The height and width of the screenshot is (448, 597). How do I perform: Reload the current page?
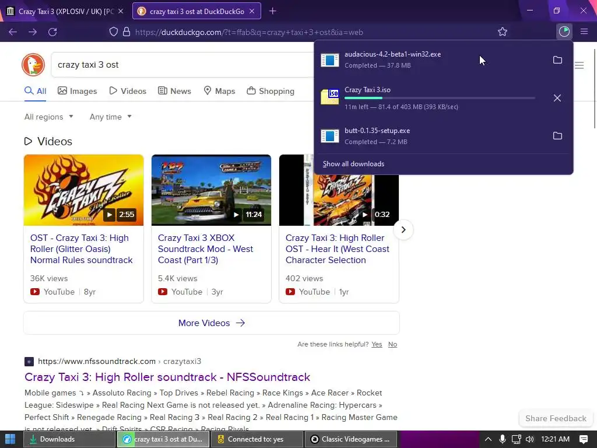[x=52, y=32]
